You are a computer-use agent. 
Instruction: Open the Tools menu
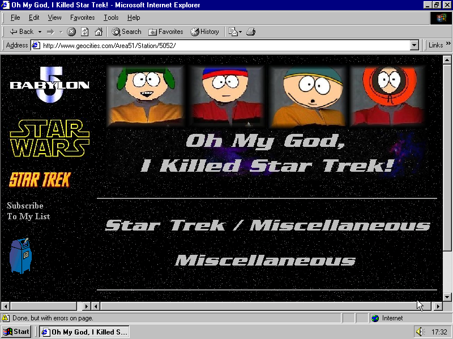(x=111, y=18)
